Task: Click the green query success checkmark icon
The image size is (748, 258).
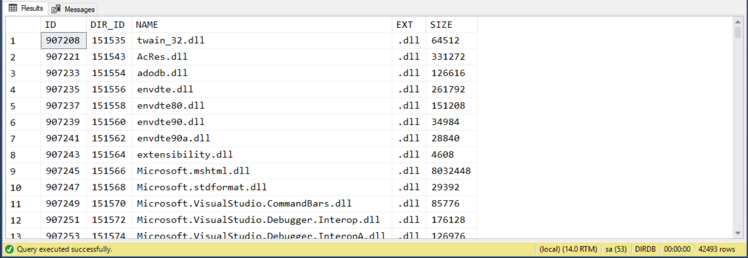Action: [x=9, y=249]
